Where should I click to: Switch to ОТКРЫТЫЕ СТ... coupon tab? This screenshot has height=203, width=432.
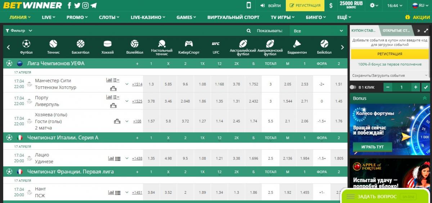[x=396, y=31]
